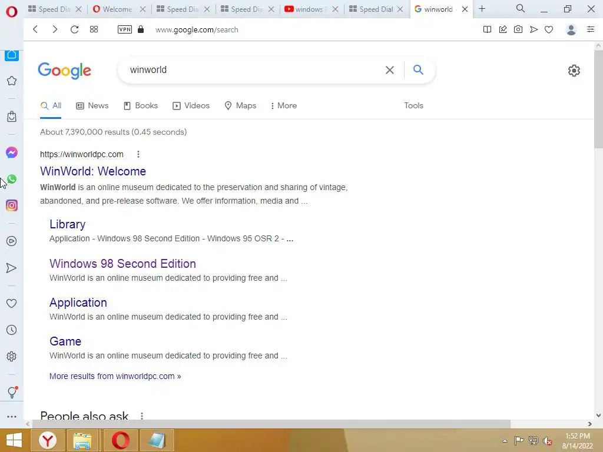
Task: Open Windows 98 Second Edition sitelink
Action: pyautogui.click(x=122, y=264)
